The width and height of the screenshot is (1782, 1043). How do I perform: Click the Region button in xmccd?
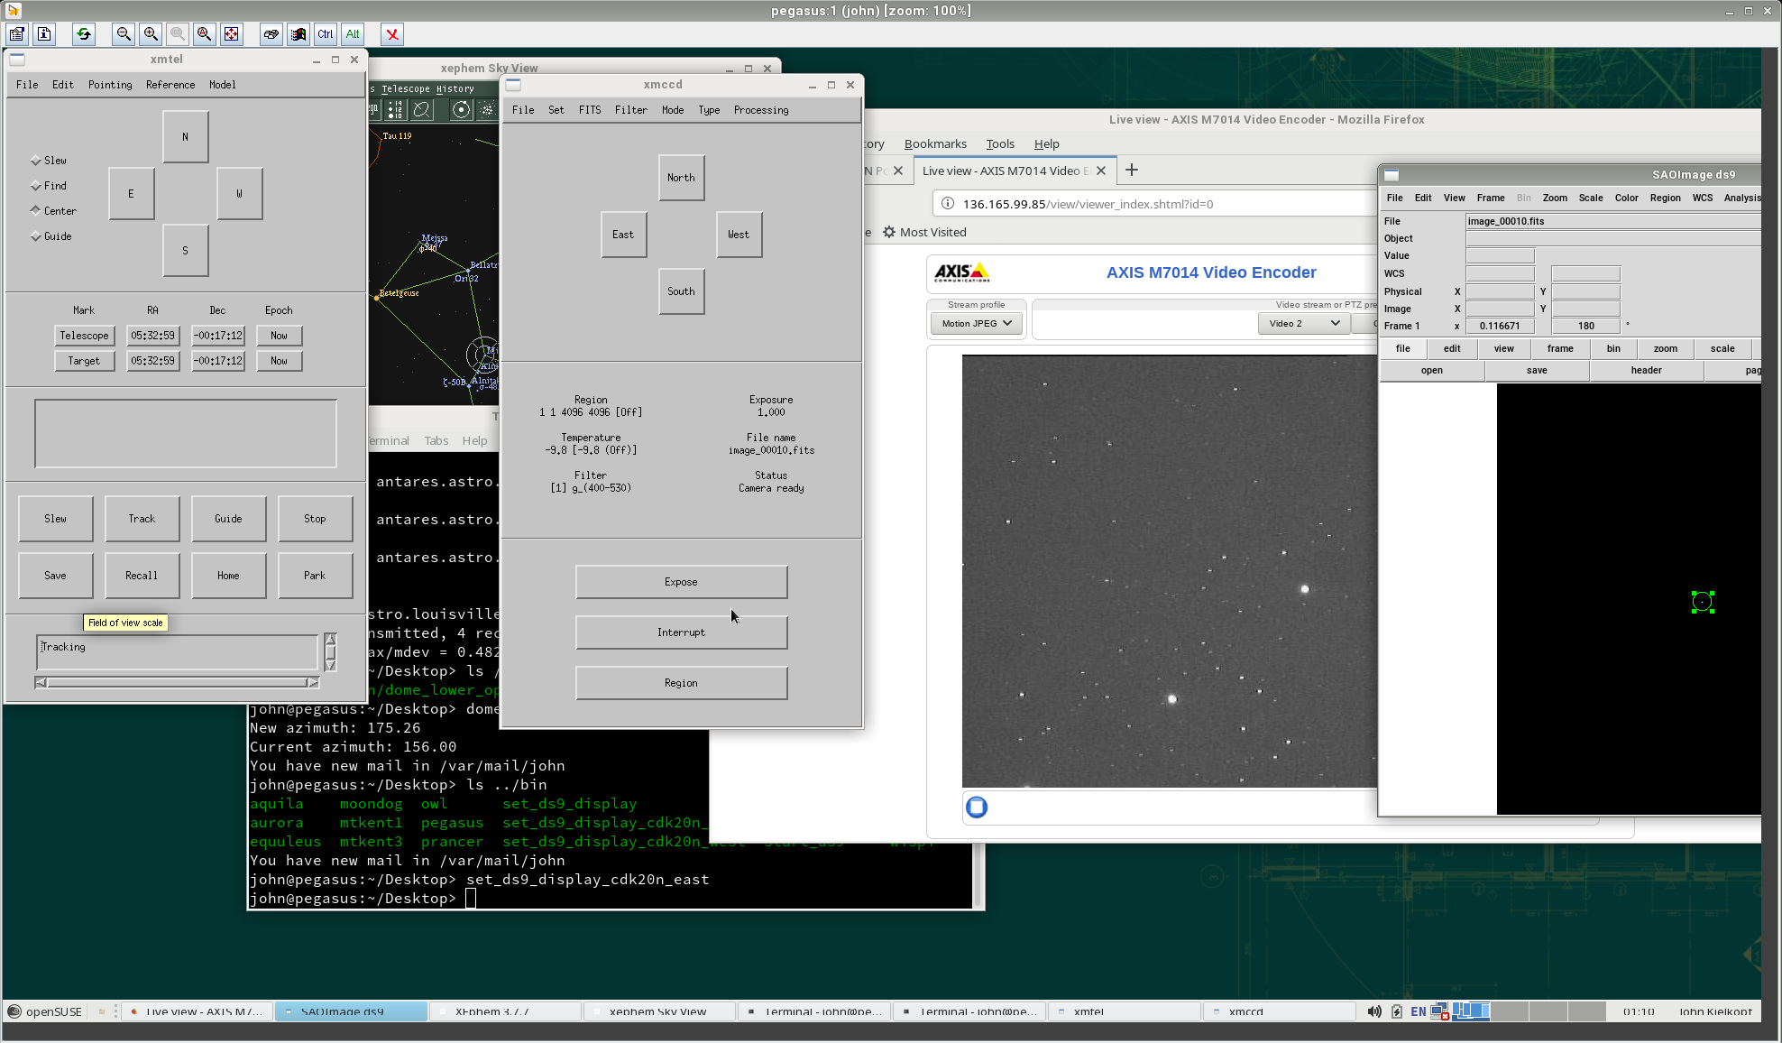click(x=681, y=683)
